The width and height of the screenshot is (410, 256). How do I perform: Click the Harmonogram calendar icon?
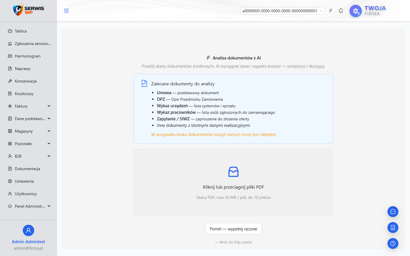(x=10, y=56)
